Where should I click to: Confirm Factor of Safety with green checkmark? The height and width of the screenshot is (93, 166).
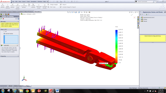coord(1,19)
